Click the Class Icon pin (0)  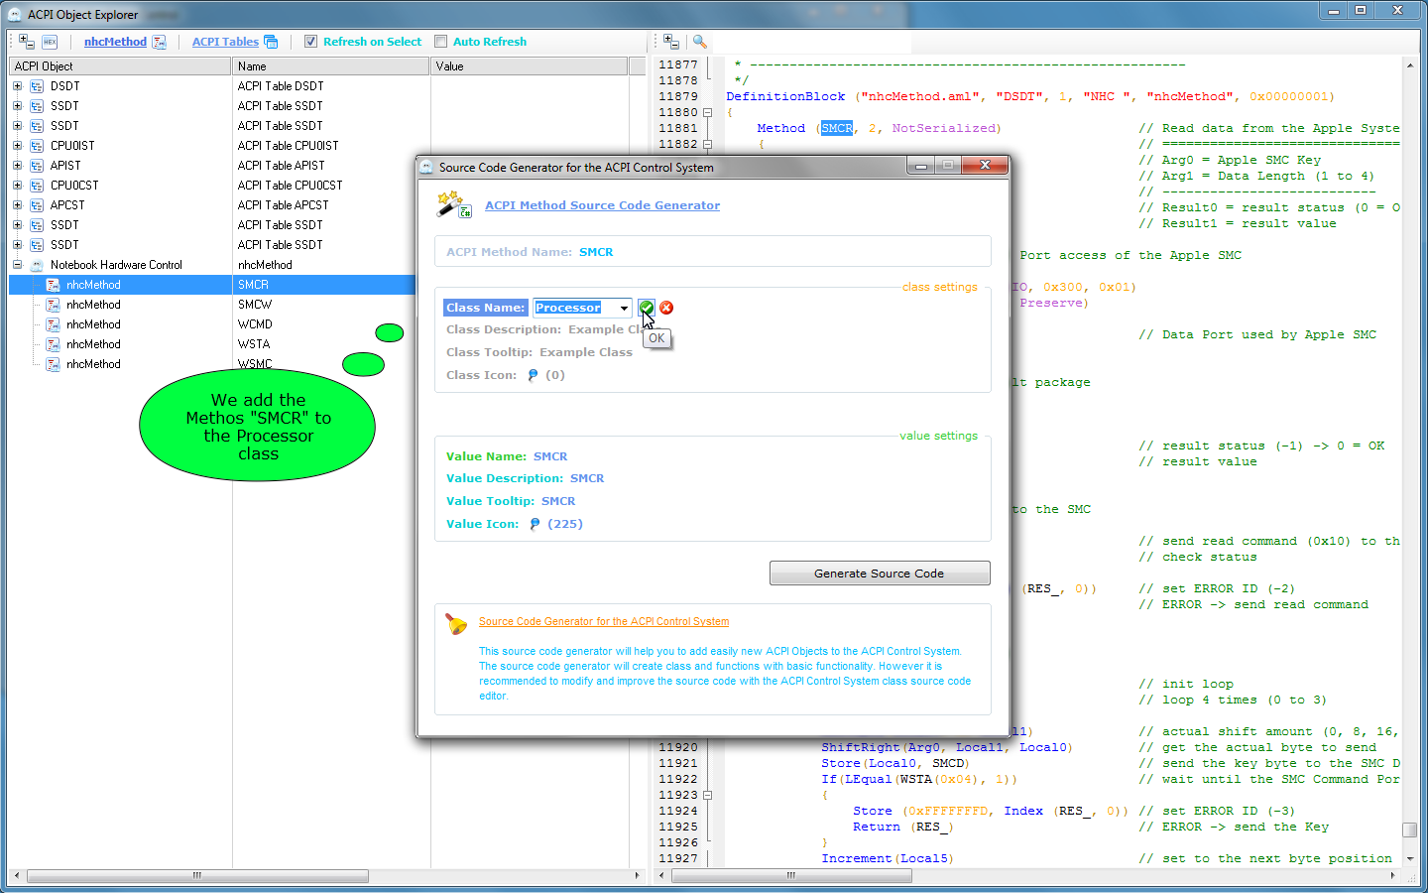533,375
